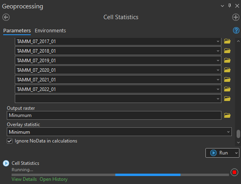This screenshot has width=241, height=184.
Task: Click the Output raster folder browse icon
Action: 227,115
